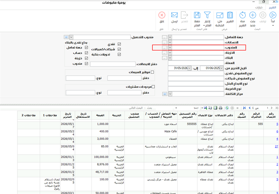Screen dimensions: 279x194
Task: Expand جهة التعامل dropdown arrow
Action: [170, 37]
